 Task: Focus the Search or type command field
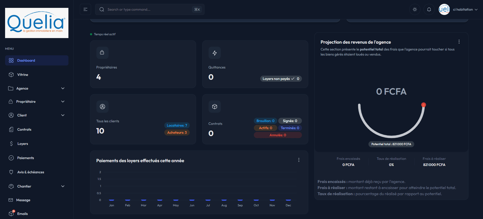coord(148,9)
